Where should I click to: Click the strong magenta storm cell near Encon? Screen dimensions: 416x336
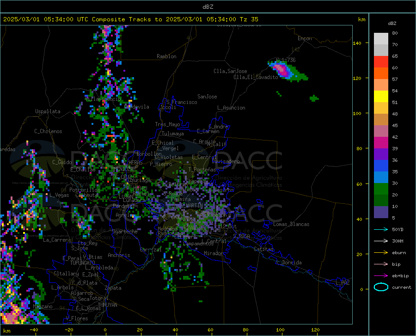281,69
